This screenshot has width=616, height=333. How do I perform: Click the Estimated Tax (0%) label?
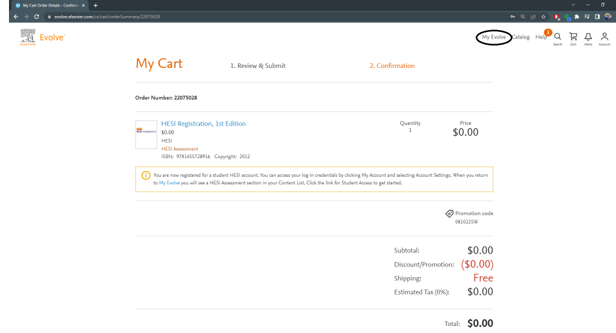(x=422, y=292)
